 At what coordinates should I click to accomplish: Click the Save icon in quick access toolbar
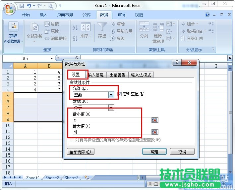tap(22, 6)
